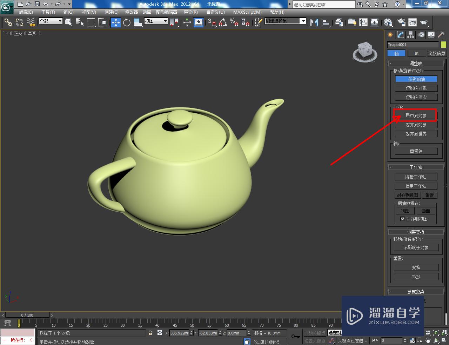Viewport: 449px width, 345px height.
Task: Toggle Window/Crossing selection mode
Action: (x=102, y=22)
